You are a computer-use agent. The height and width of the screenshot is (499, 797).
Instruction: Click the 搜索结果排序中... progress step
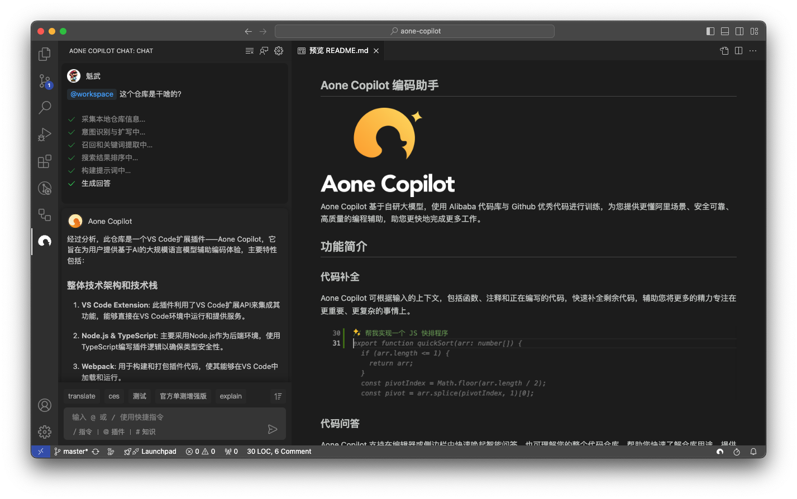click(109, 157)
